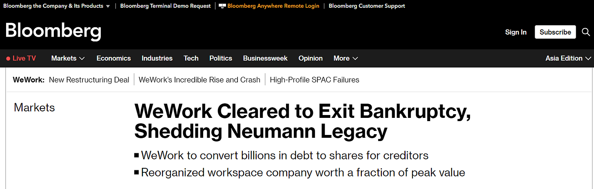Click the Bloomberg logo

(53, 31)
